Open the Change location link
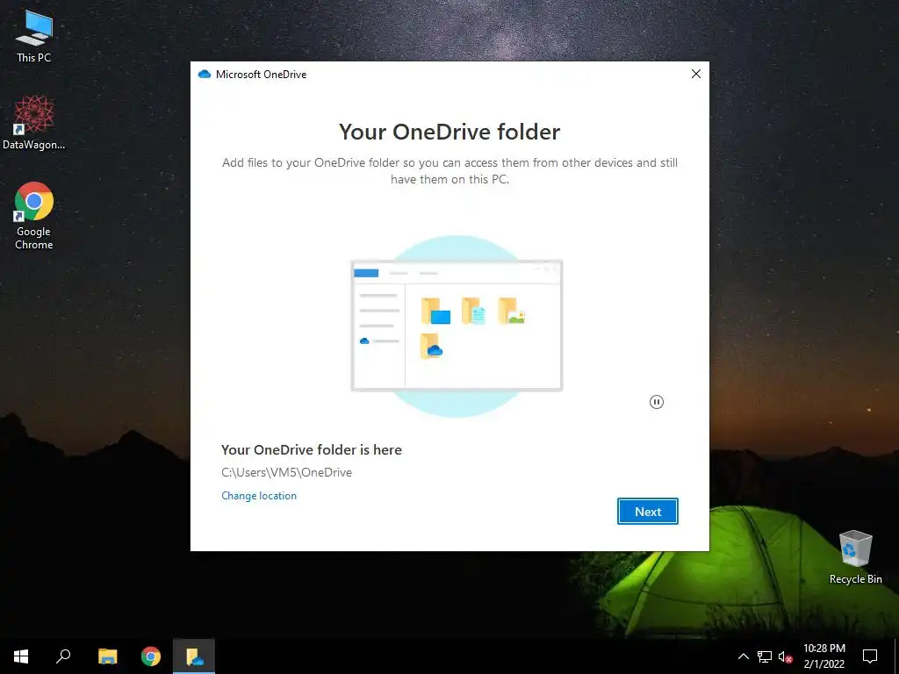Viewport: 899px width, 674px height. coord(259,496)
